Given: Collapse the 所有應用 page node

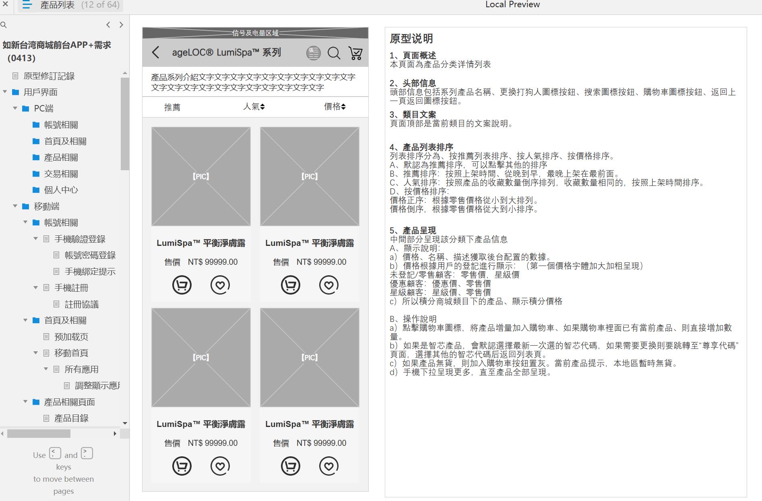Looking at the screenshot, I should click(x=46, y=369).
